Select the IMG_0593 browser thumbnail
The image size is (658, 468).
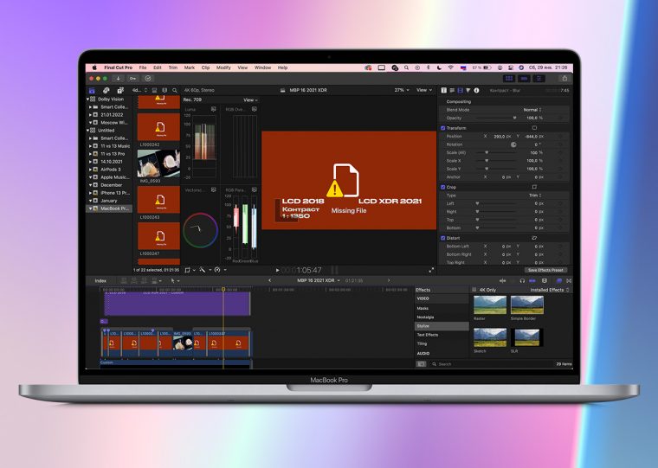pyautogui.click(x=158, y=163)
